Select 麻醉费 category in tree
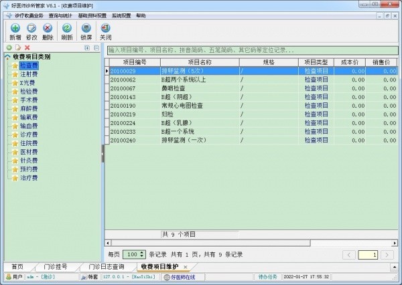Screen dimensions: 402x285 click(x=29, y=109)
